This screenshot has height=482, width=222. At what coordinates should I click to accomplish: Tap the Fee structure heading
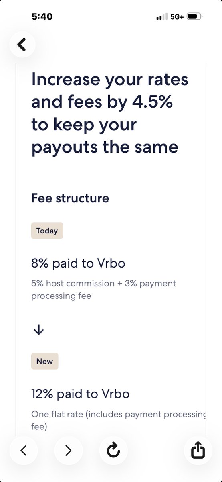70,198
